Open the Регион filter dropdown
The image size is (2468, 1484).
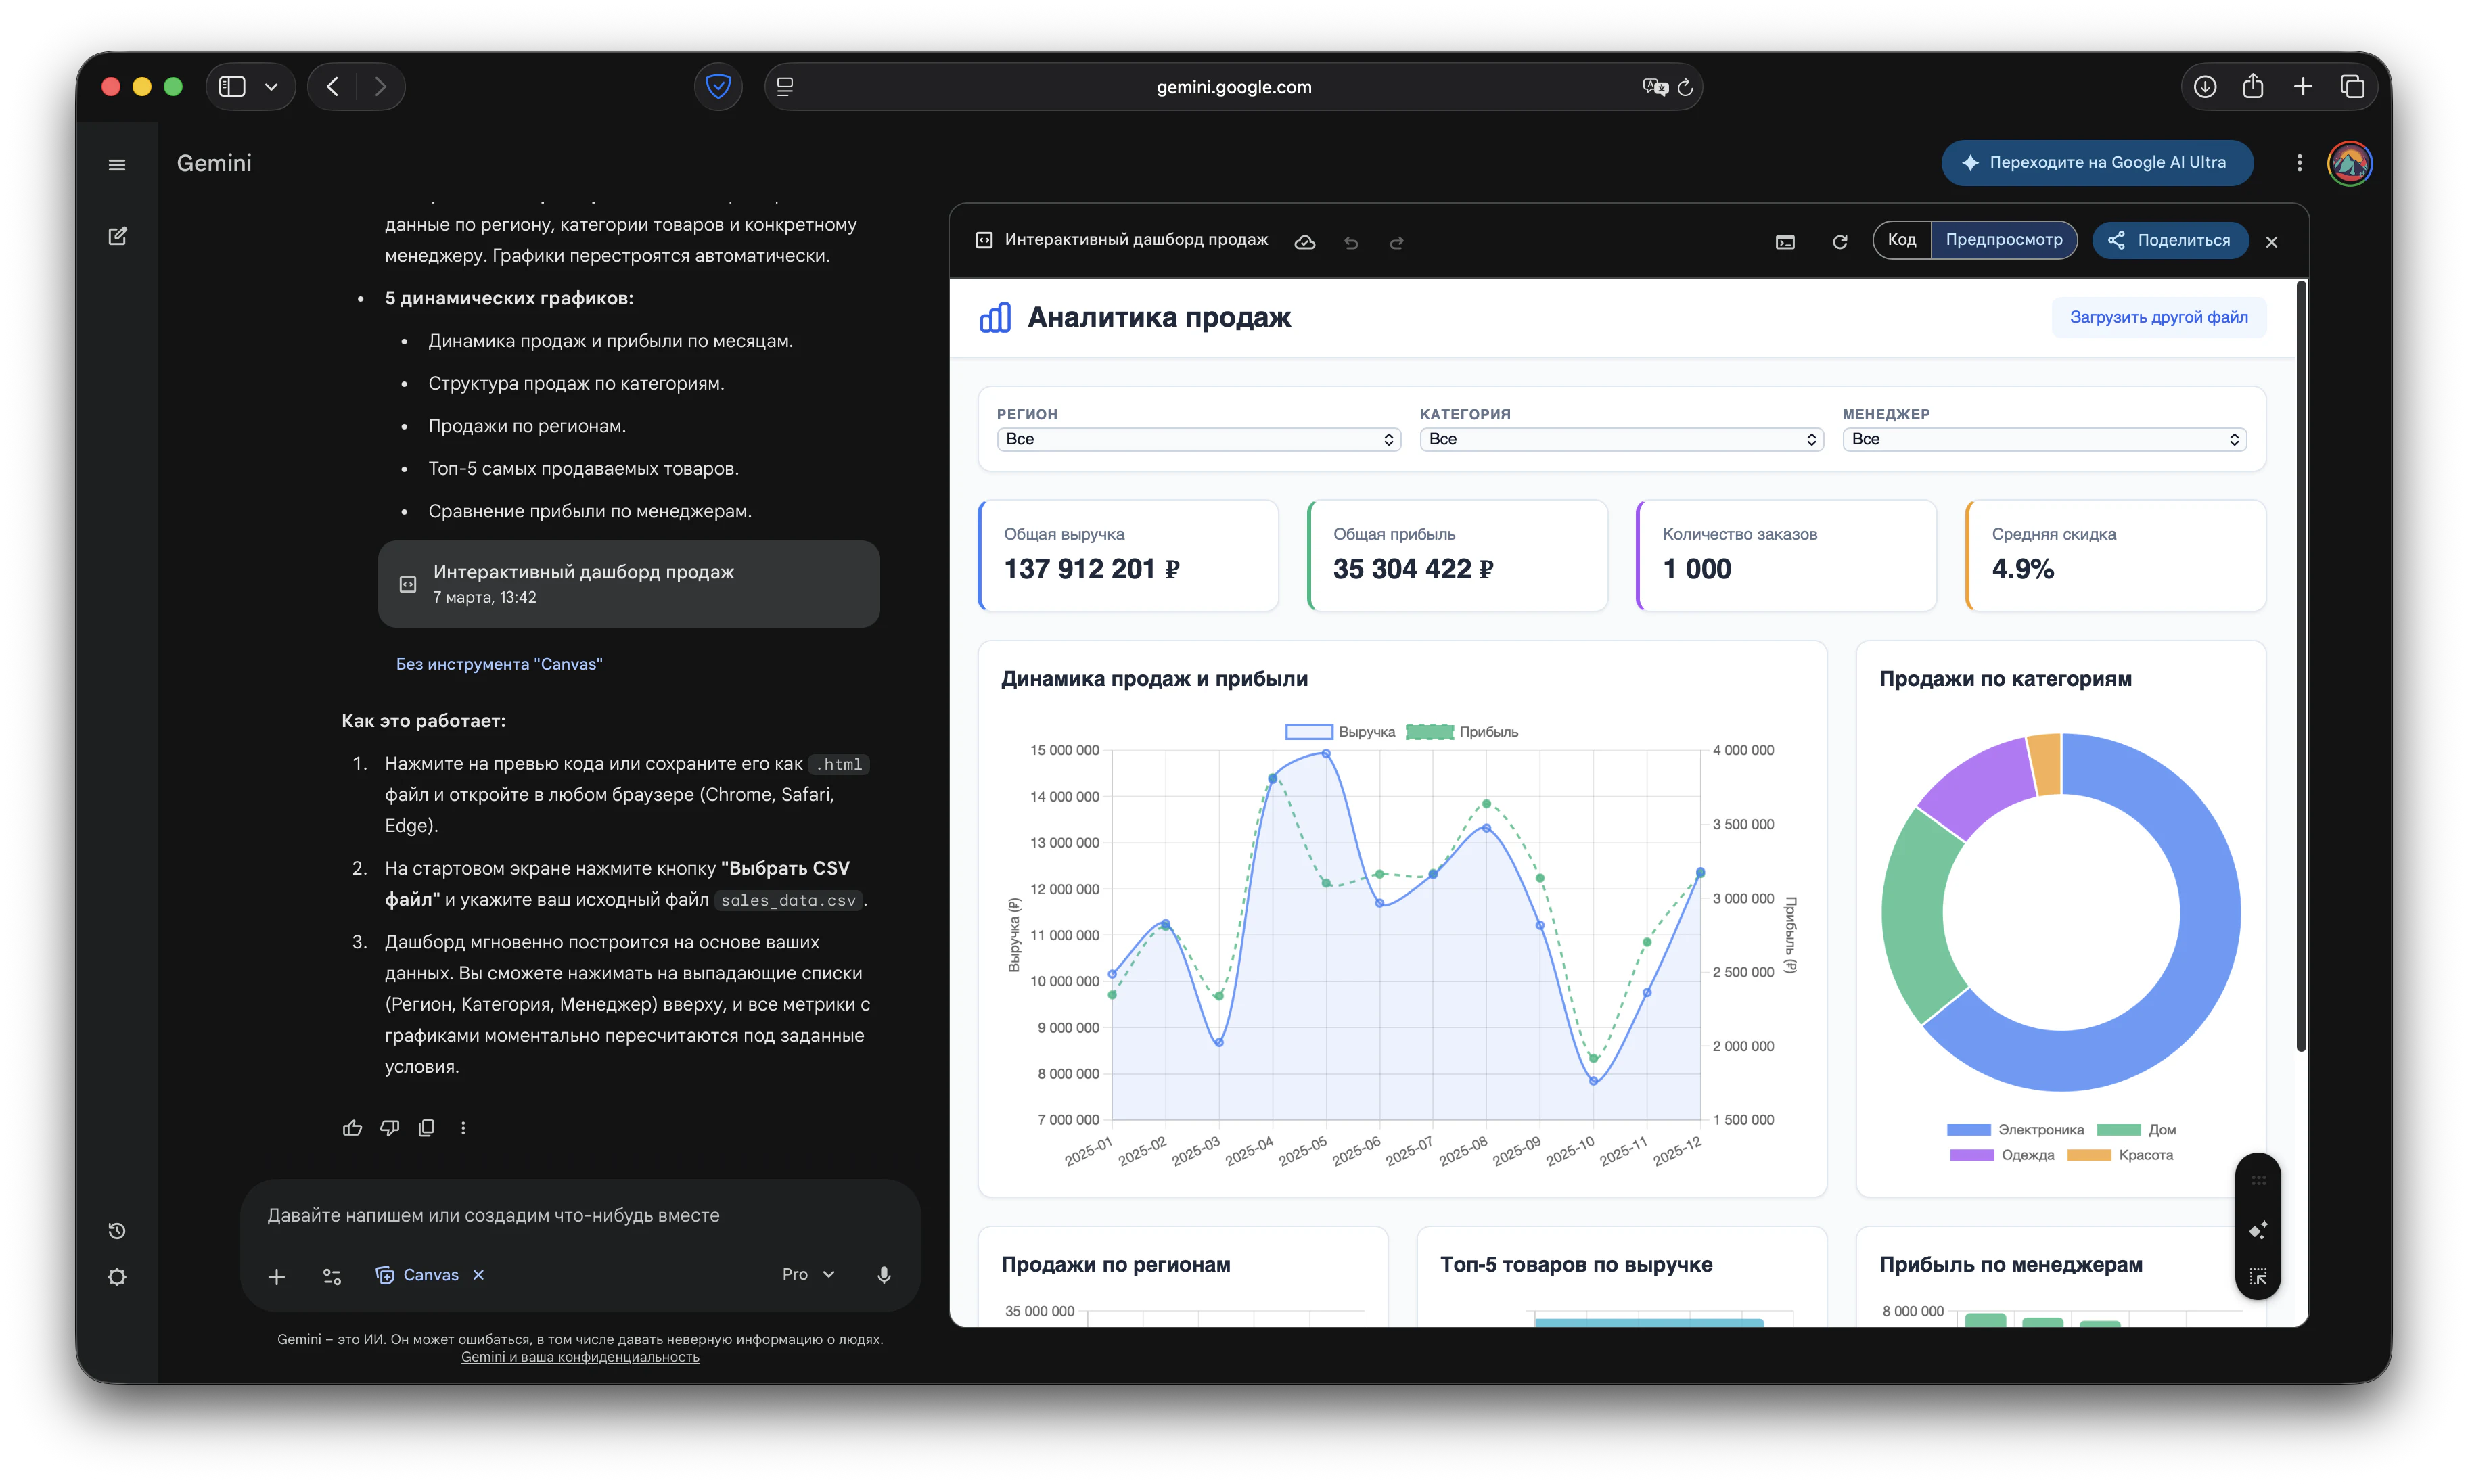click(1198, 440)
